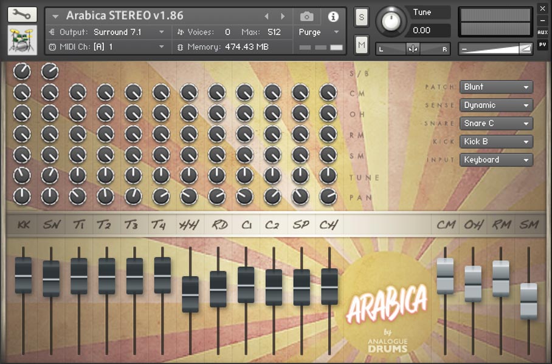Click the C1 channel SM knob

point(244,155)
